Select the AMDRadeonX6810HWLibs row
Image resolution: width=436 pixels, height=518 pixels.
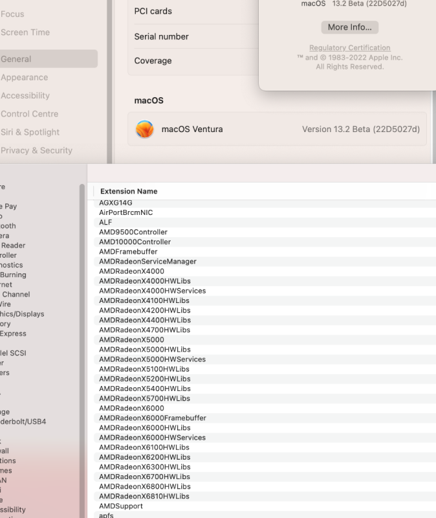click(x=265, y=496)
